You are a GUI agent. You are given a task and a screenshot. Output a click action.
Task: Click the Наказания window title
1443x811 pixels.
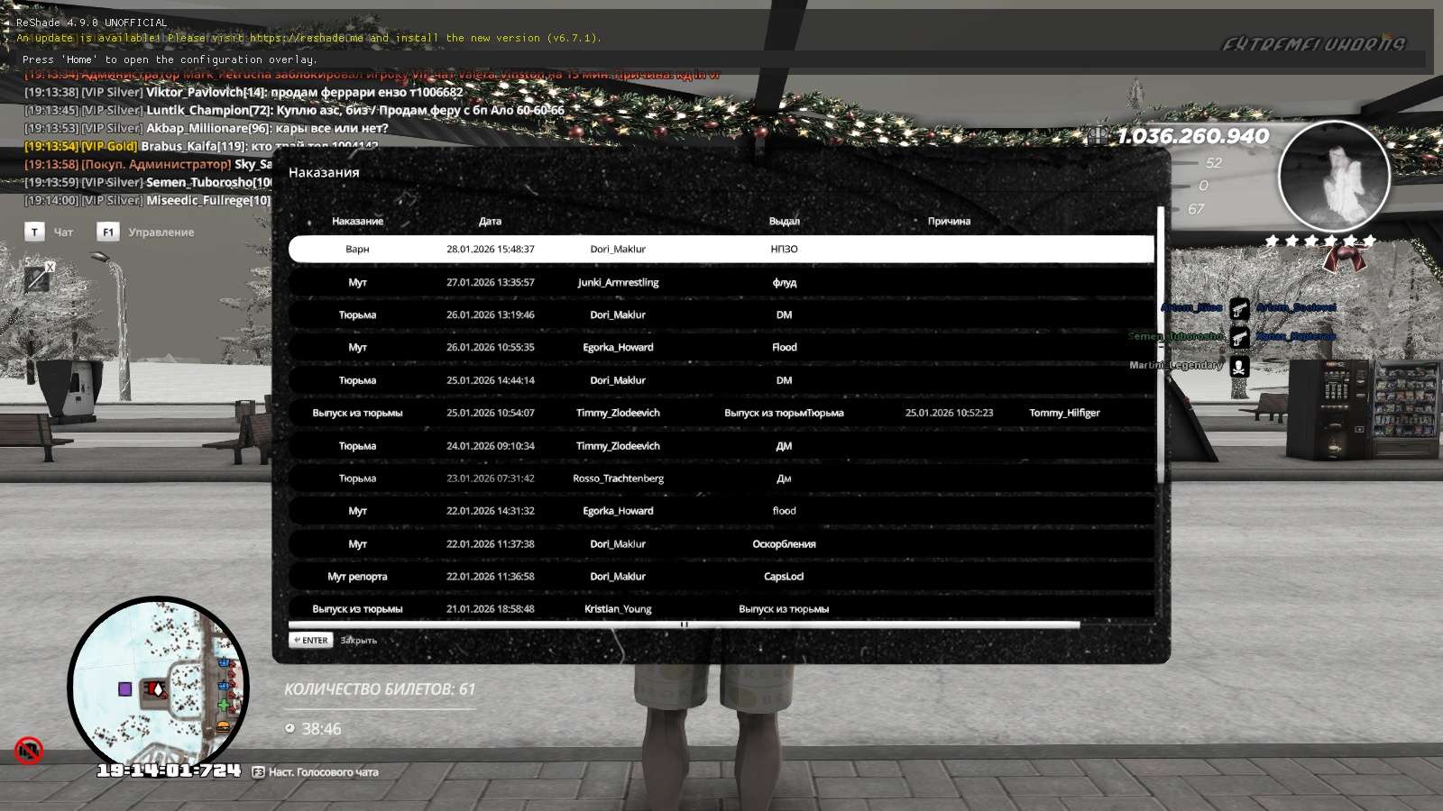point(324,172)
